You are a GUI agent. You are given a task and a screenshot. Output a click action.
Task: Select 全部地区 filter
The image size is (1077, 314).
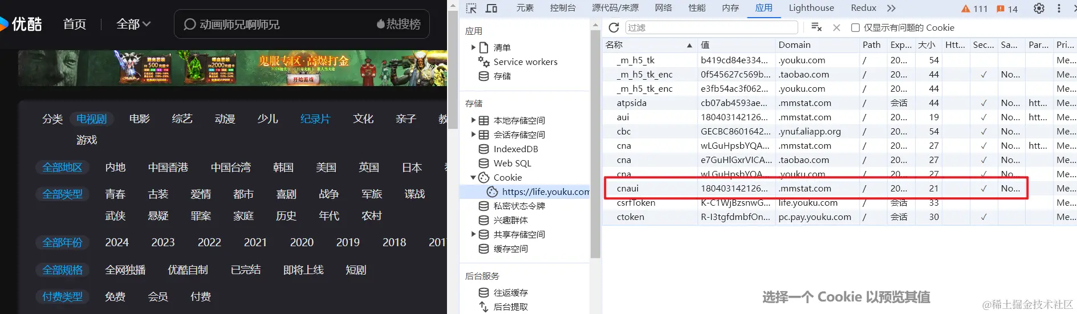pos(62,168)
